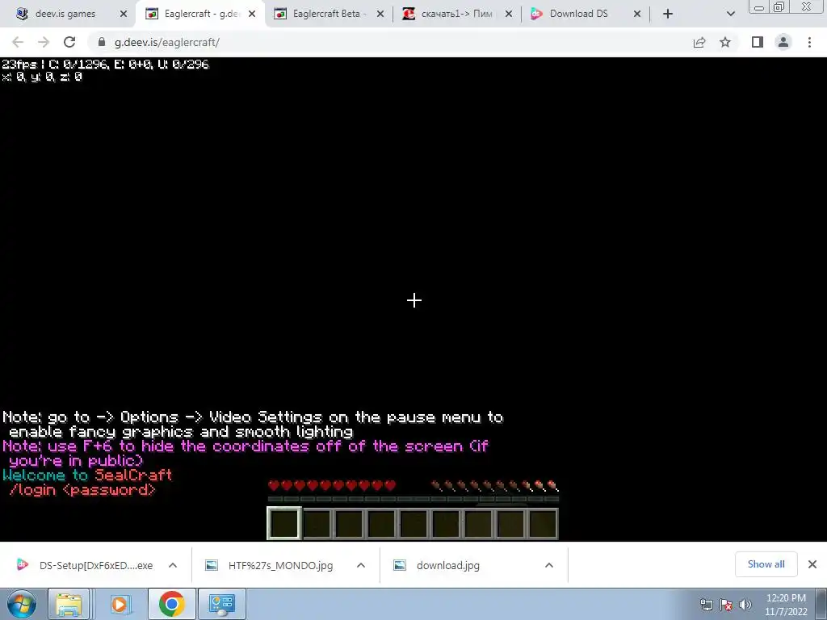Expand options for download.jpg

coord(549,565)
